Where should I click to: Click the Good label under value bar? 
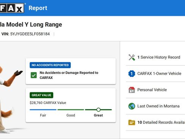[x=71, y=115]
